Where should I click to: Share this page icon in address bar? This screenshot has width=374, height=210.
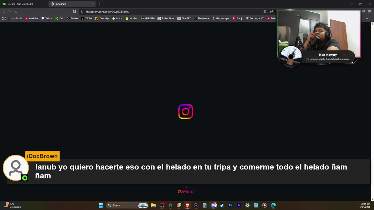point(272,12)
